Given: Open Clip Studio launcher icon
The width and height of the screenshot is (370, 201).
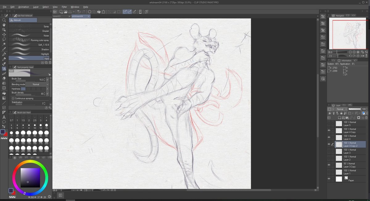Looking at the screenshot, I should (55, 11).
